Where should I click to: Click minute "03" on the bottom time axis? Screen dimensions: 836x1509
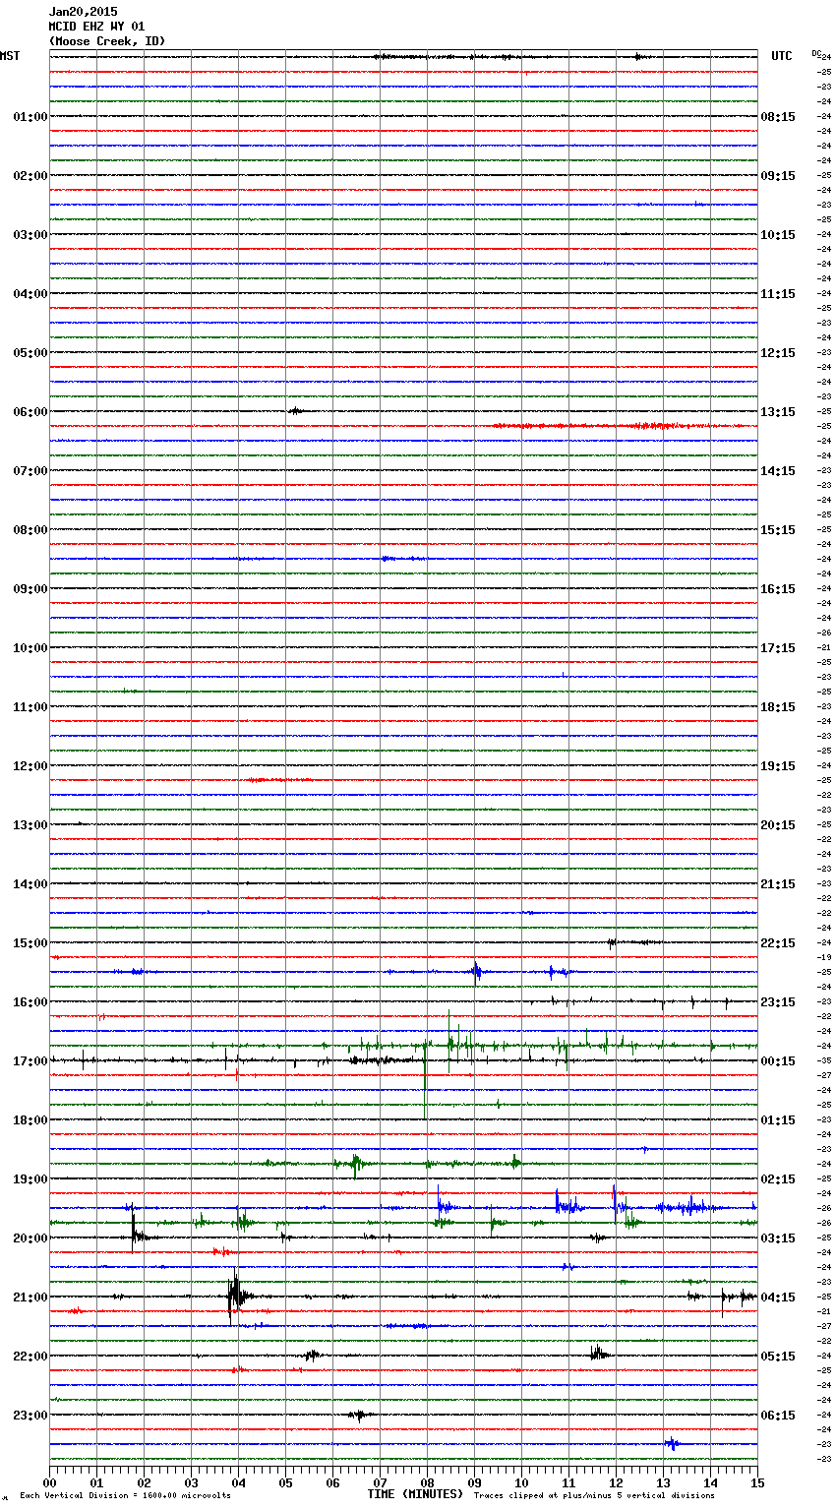click(x=191, y=1482)
